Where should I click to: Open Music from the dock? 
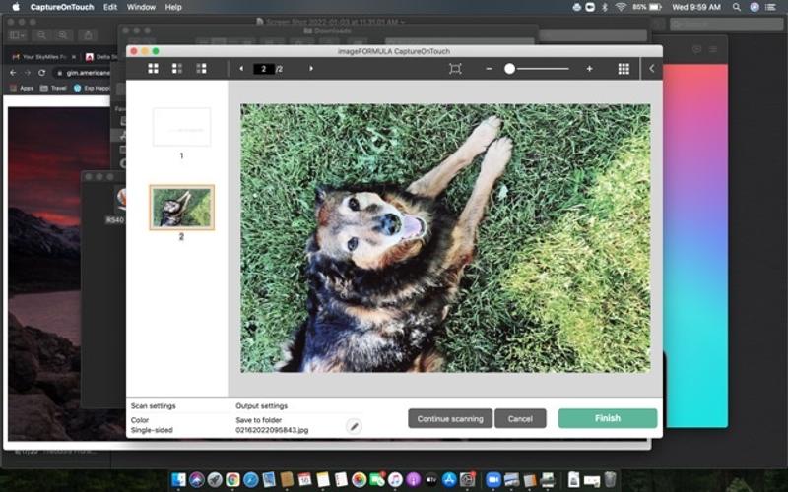click(395, 479)
